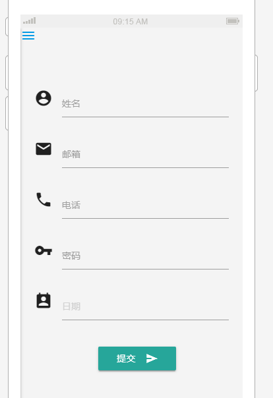273x398 pixels.
Task: Click the account person icon beside 姓名
Action: tap(44, 98)
